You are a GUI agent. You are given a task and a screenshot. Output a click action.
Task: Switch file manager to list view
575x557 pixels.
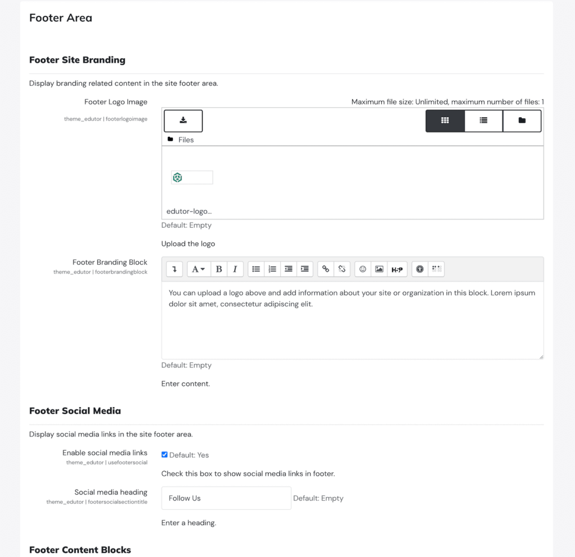483,120
